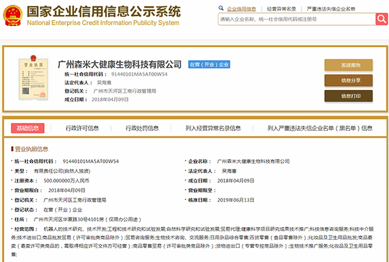Viewport: 389px width, 262px height.
Task: Click small magnifier icon beside 企业信用信息
Action: (221, 8)
